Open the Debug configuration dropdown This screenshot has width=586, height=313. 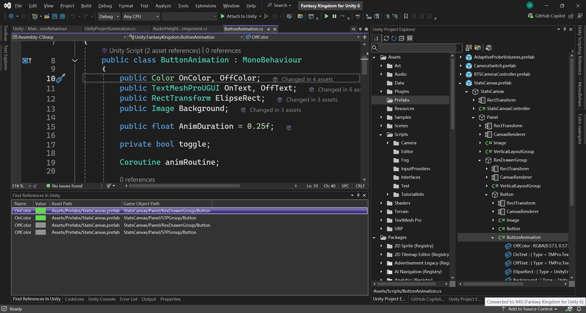(x=109, y=16)
